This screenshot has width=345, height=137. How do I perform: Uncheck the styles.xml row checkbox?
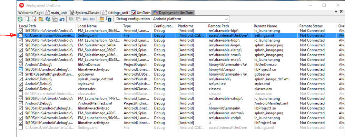[21, 84]
